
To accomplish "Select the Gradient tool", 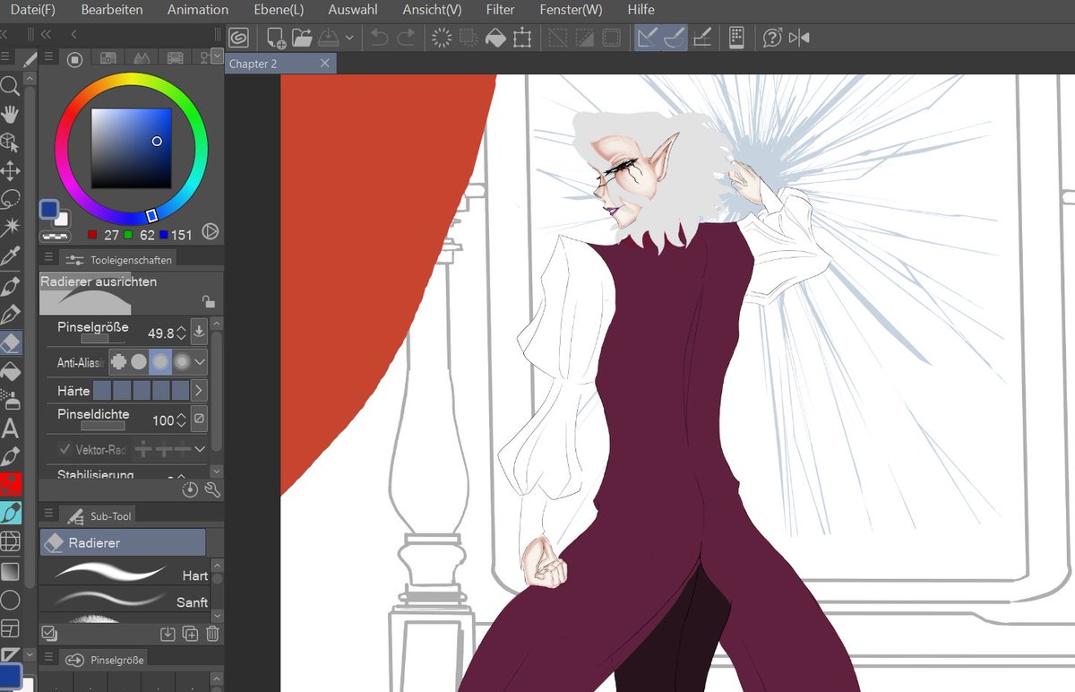I will pos(10,571).
